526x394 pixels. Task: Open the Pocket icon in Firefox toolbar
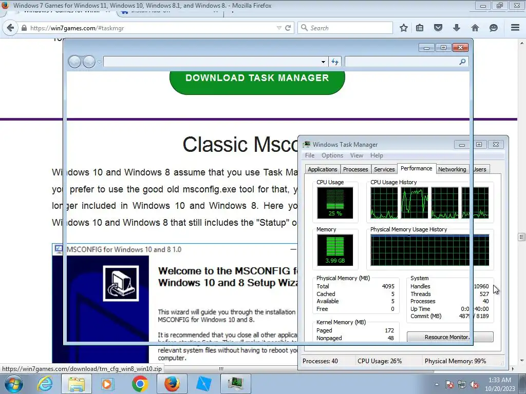(438, 28)
